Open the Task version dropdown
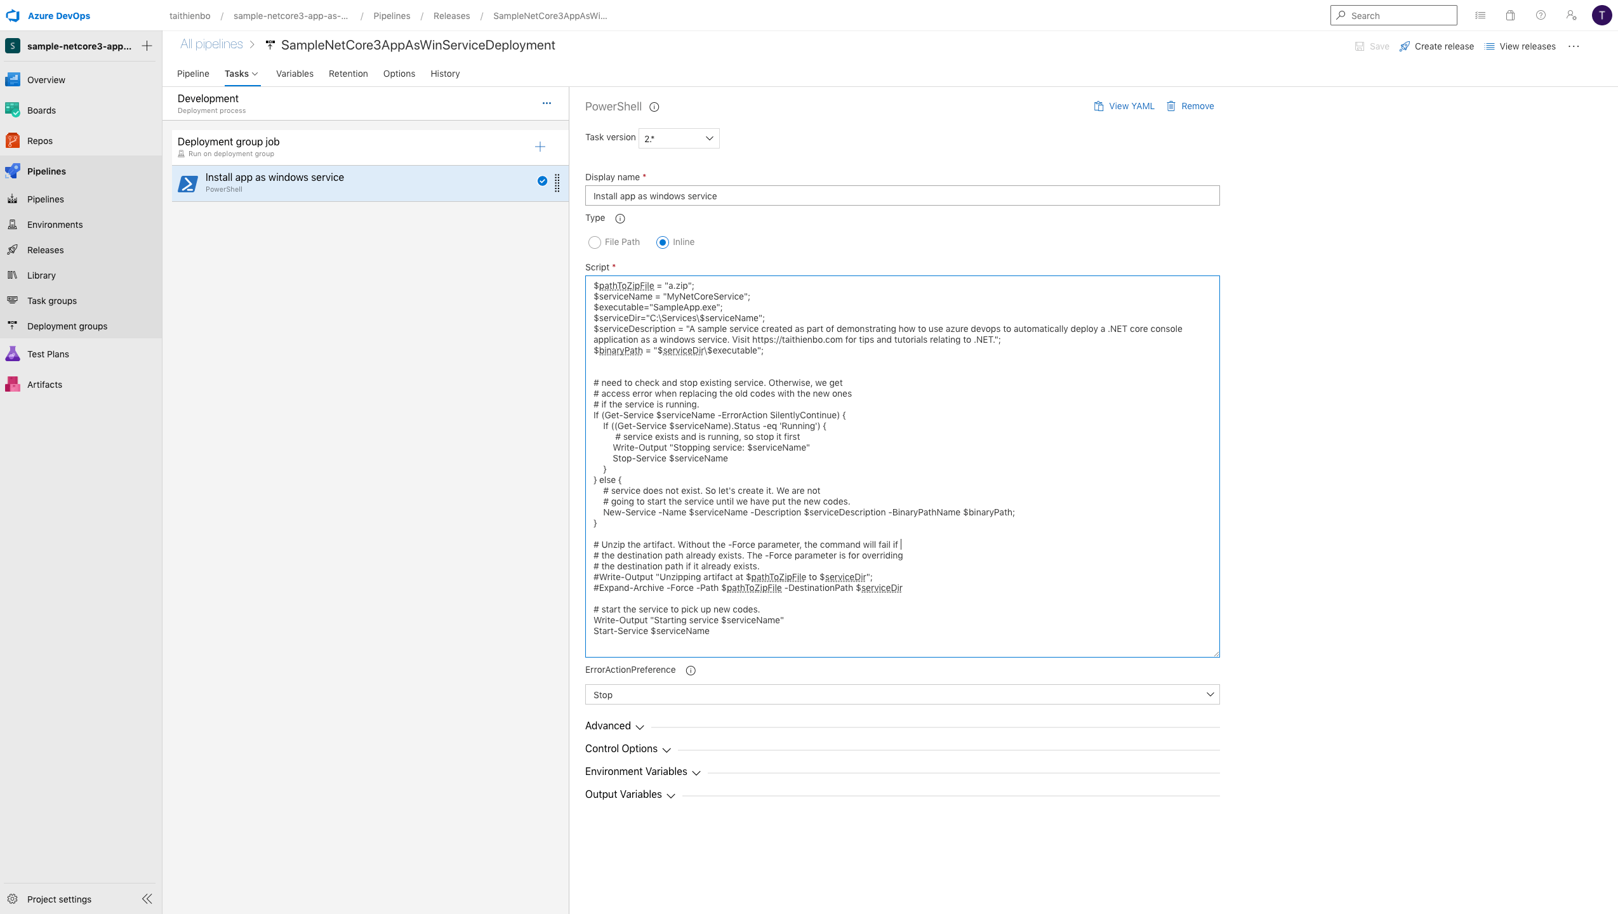The height and width of the screenshot is (914, 1618). [x=679, y=138]
